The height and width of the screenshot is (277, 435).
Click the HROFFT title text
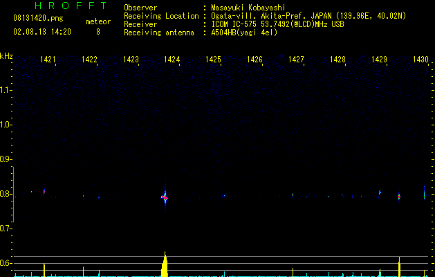point(60,6)
